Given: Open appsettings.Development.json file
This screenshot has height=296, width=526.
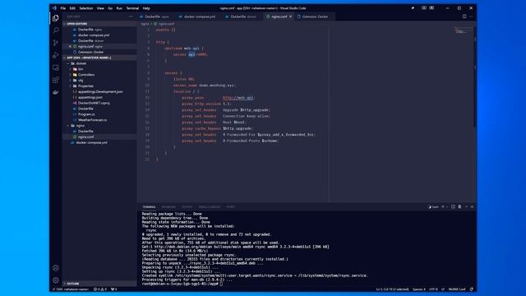Looking at the screenshot, I should tap(99, 91).
